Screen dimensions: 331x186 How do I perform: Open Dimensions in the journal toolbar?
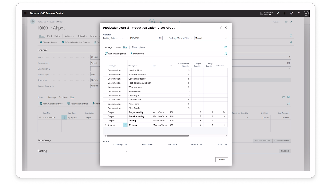click(x=137, y=54)
